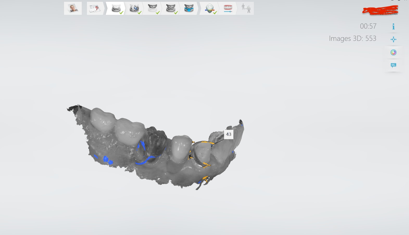This screenshot has width=409, height=235.
Task: Open the tooth analysis step with color bar
Action: coord(210,8)
